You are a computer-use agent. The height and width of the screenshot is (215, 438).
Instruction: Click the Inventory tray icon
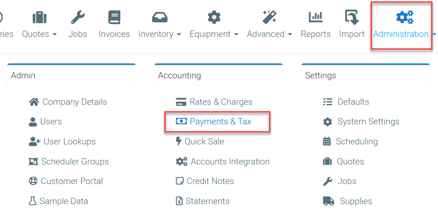159,17
